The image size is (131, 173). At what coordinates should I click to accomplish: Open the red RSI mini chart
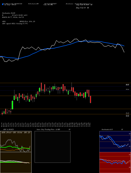click(x=115, y=163)
